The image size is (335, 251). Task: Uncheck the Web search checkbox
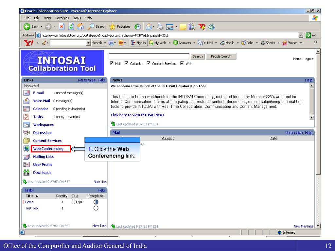pos(182,63)
